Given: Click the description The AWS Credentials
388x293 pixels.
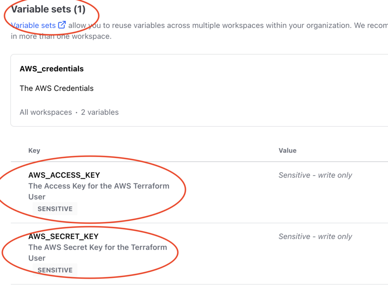Looking at the screenshot, I should [57, 88].
